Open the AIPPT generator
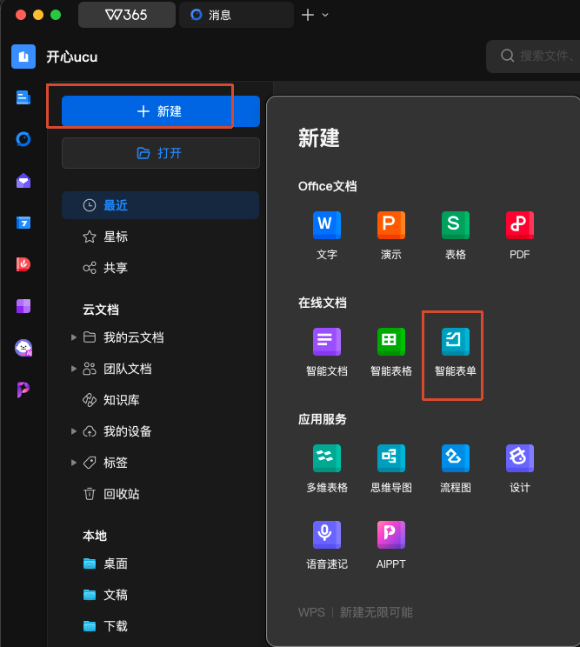The height and width of the screenshot is (647, 580). [x=391, y=545]
